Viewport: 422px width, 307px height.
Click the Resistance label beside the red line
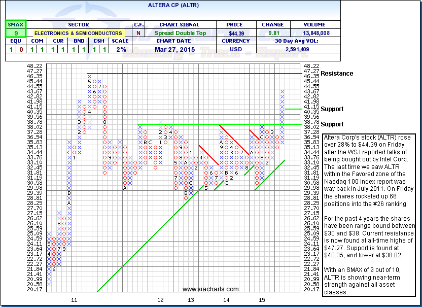pyautogui.click(x=337, y=74)
